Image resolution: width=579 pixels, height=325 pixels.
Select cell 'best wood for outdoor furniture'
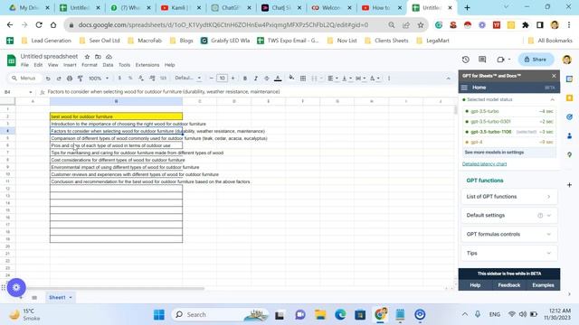click(x=116, y=116)
